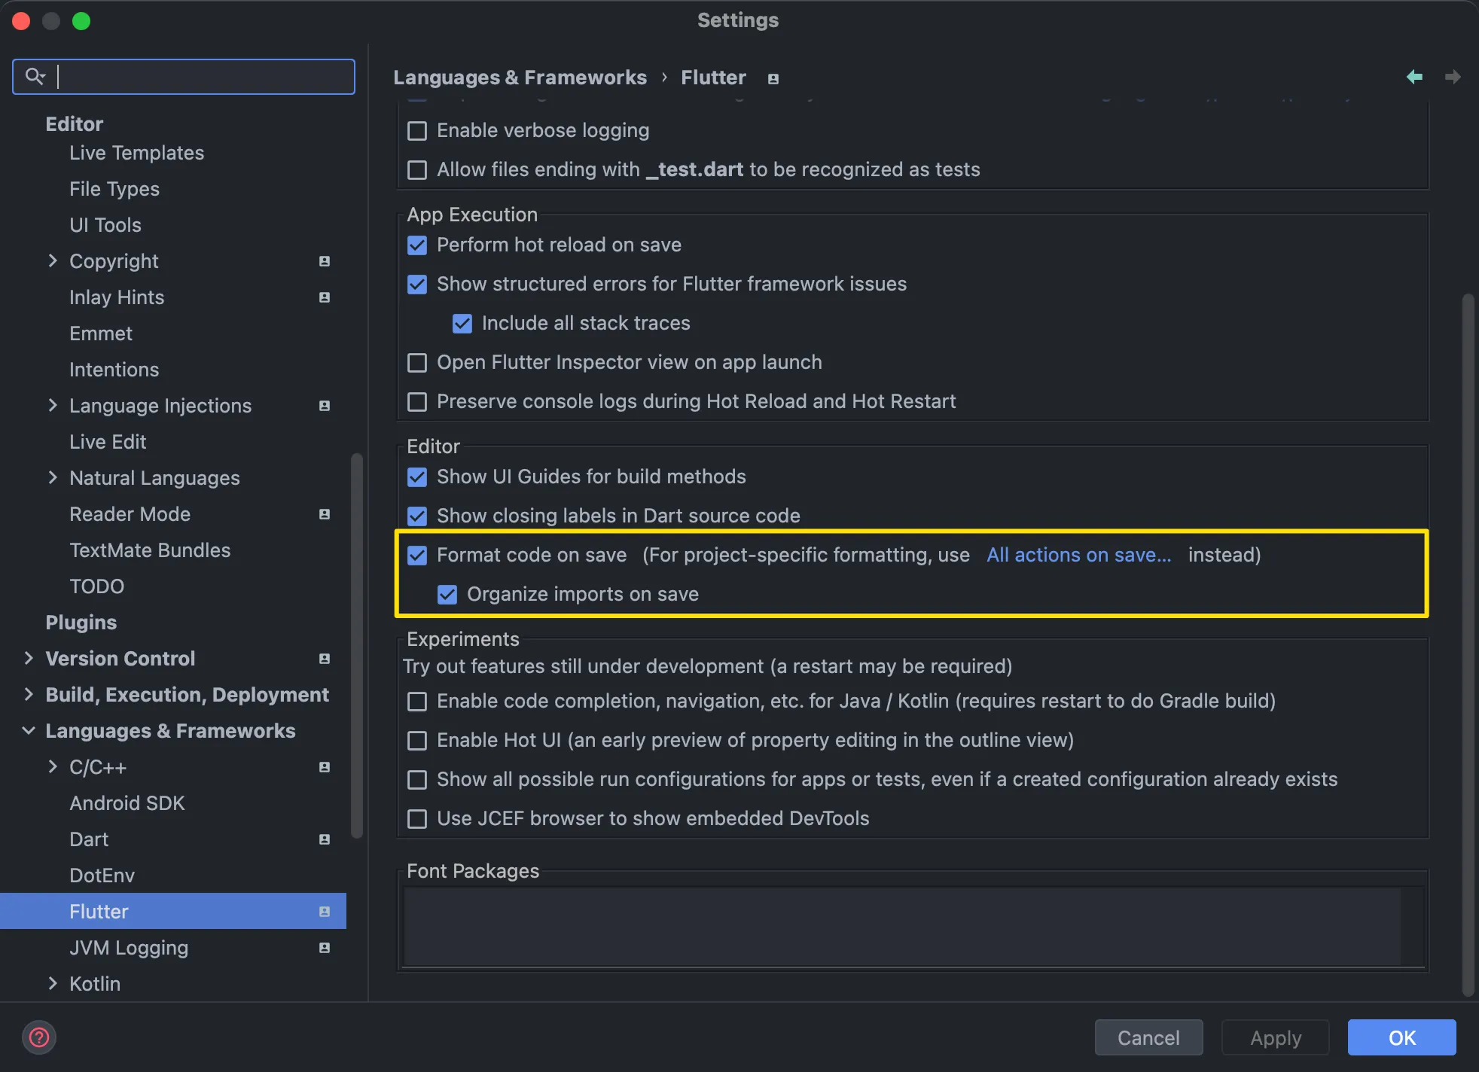Image resolution: width=1479 pixels, height=1072 pixels.
Task: Expand Build, Execution, Deployment section
Action: 29,695
